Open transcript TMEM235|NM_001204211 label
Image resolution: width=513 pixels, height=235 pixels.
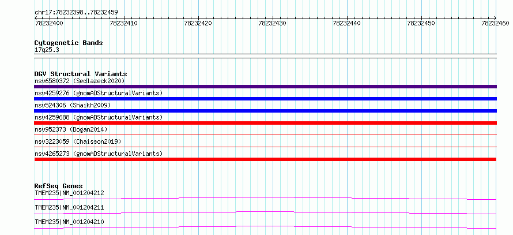[x=69, y=207]
